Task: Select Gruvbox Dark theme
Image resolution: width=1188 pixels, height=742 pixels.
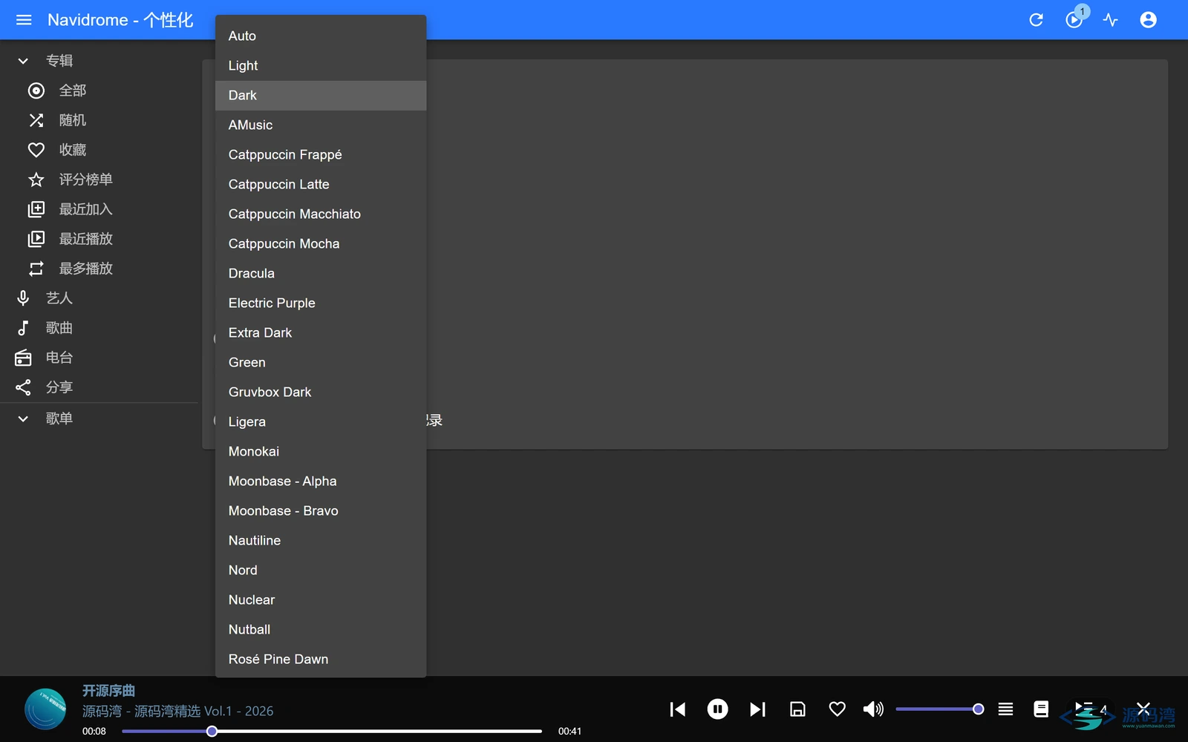Action: pos(321,392)
